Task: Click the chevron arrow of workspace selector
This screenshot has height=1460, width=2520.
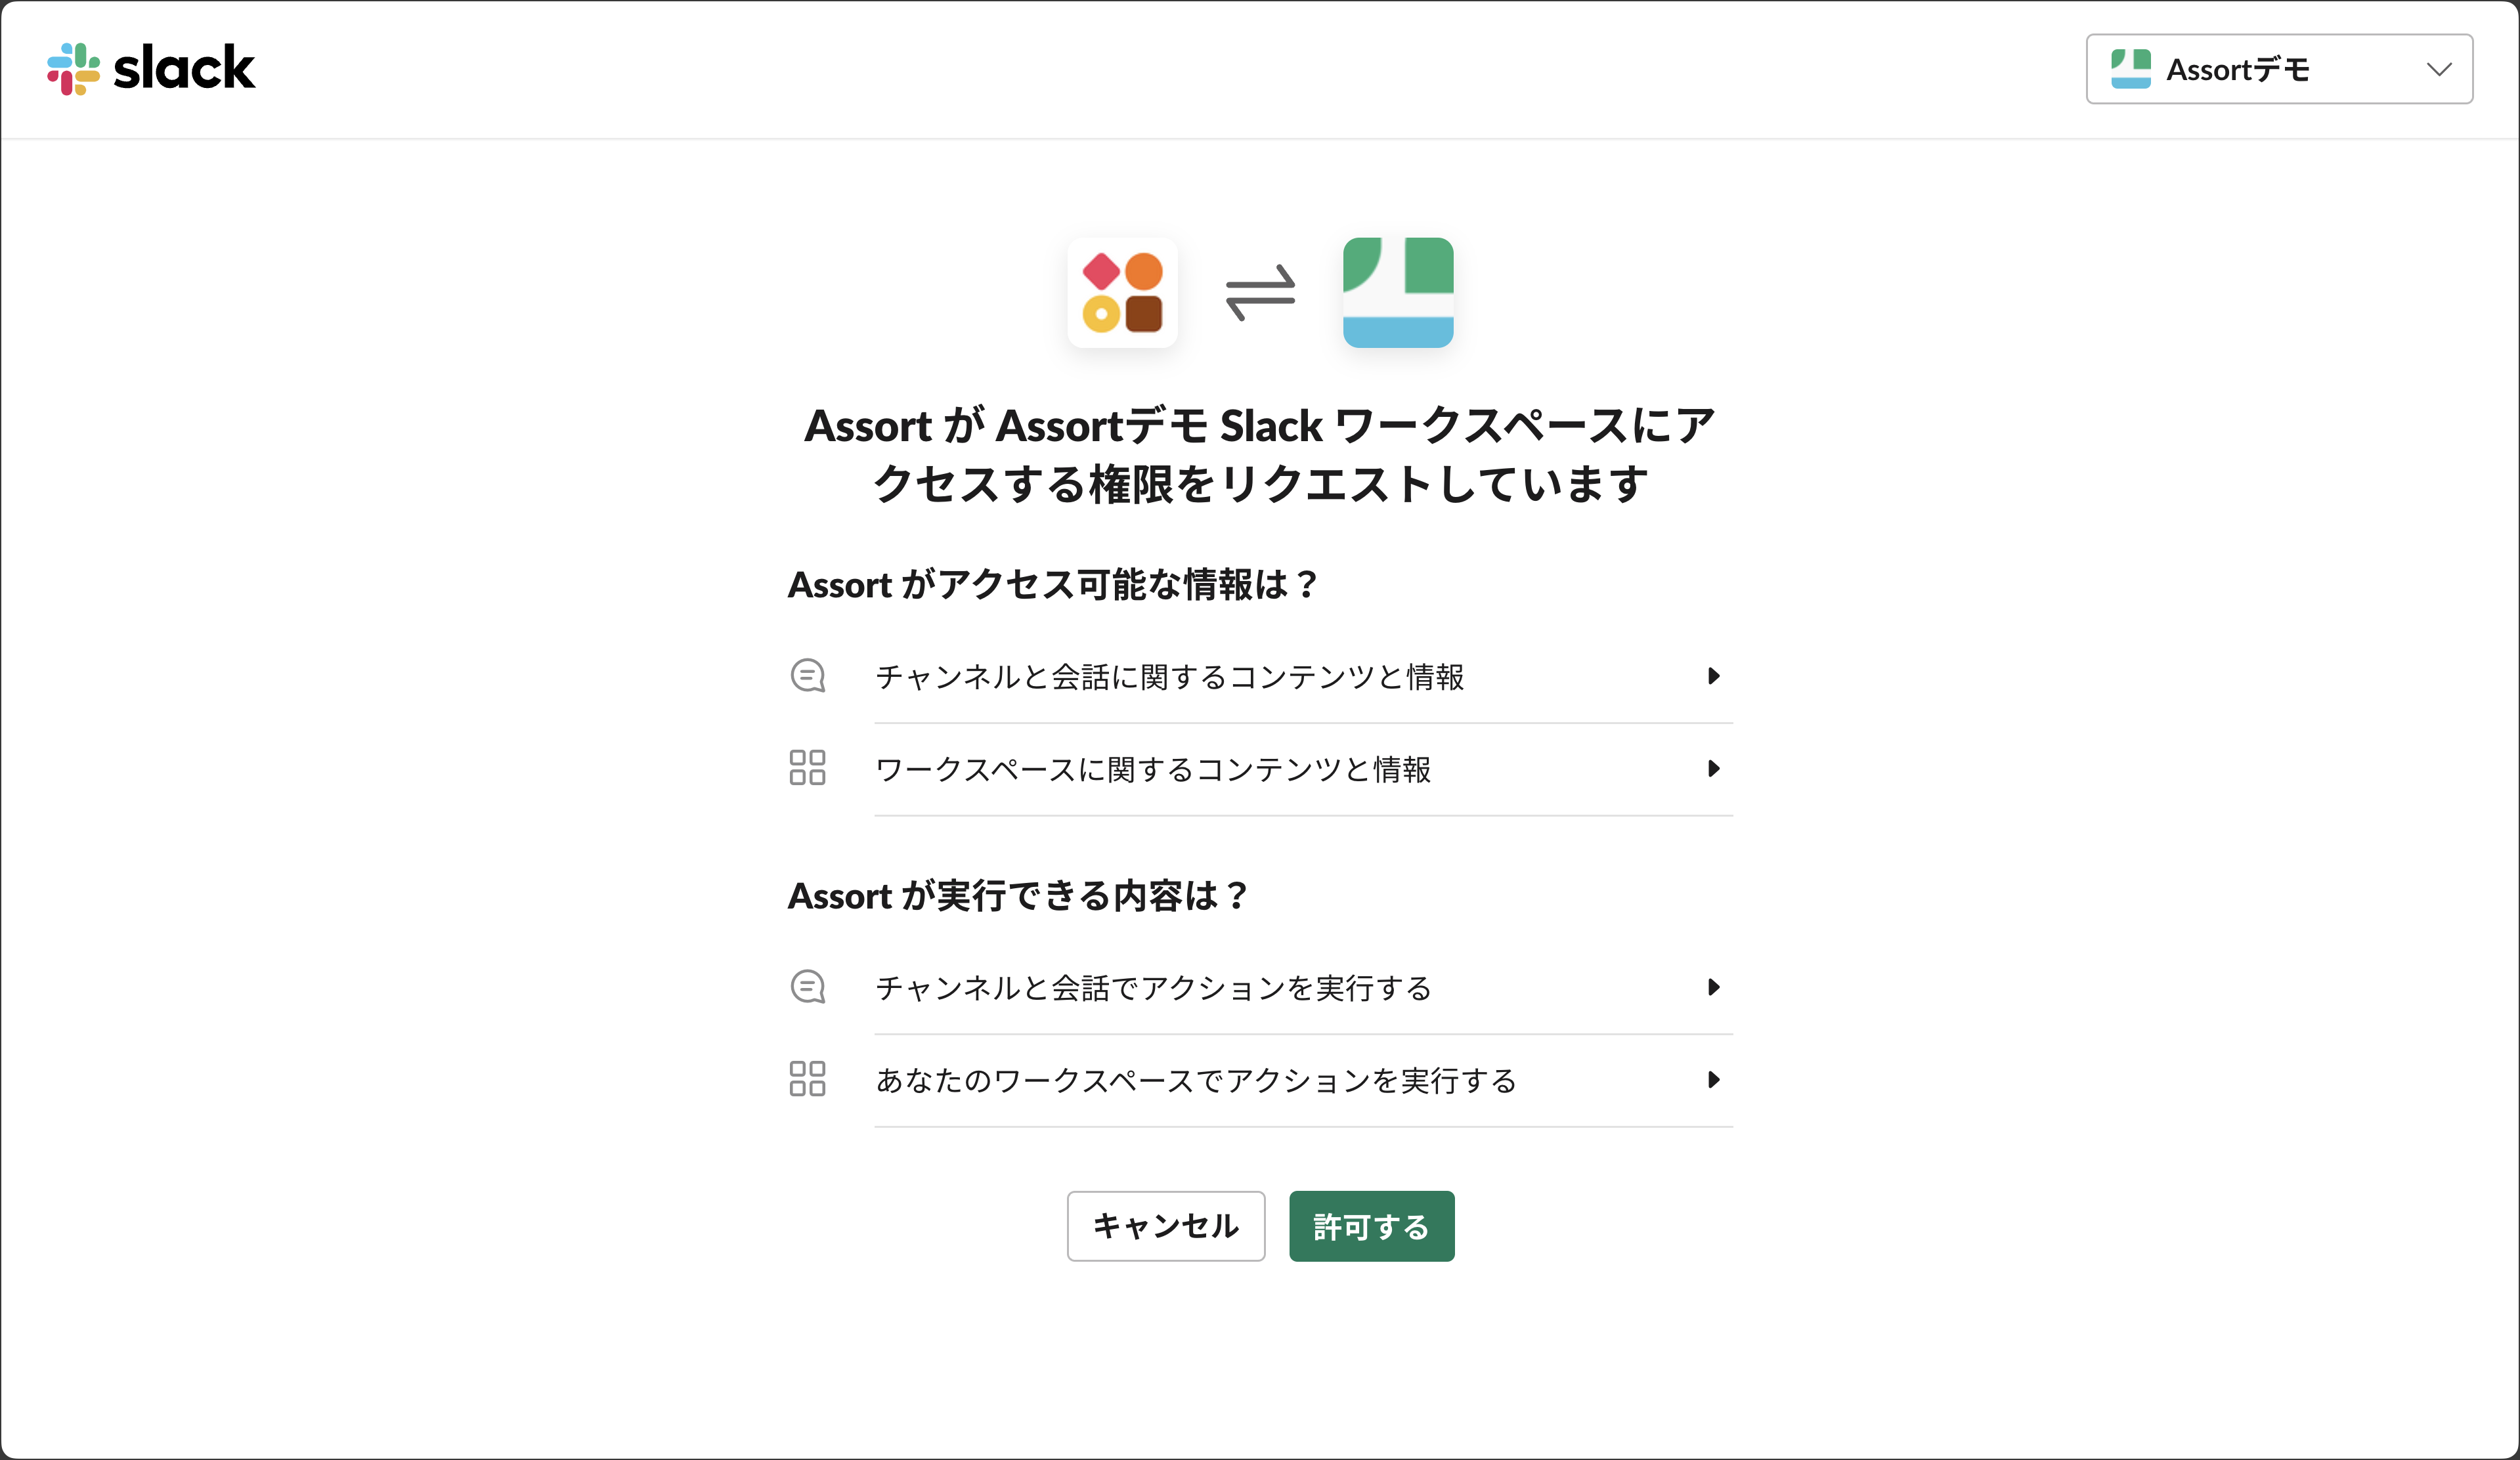Action: pyautogui.click(x=2439, y=69)
